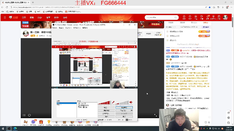
Task: Open the Douyu hamburger side menu
Action: 5,17
